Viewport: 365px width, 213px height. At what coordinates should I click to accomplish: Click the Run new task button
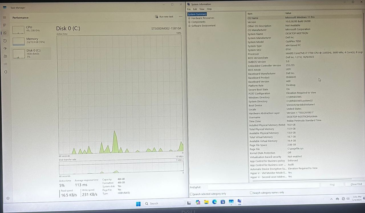coord(164,17)
